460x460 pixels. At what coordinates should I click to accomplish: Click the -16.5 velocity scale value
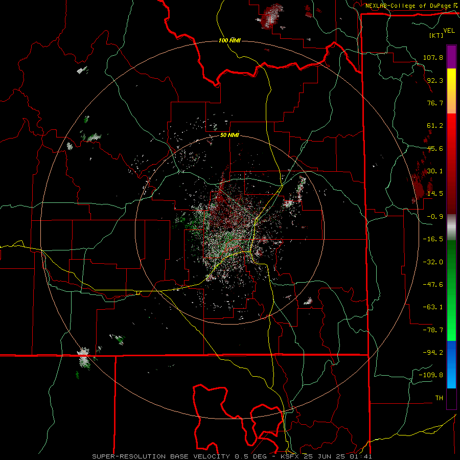point(433,239)
